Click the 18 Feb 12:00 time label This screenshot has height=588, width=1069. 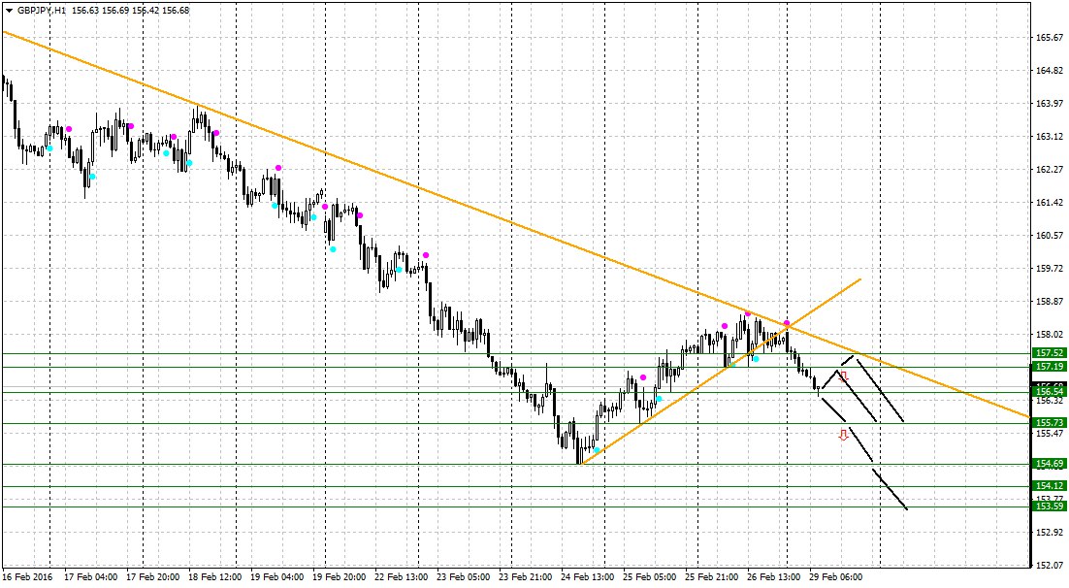[214, 577]
